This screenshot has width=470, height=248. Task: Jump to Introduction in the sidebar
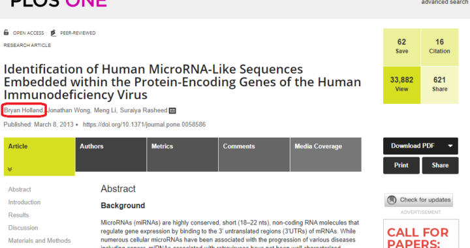coord(24,202)
